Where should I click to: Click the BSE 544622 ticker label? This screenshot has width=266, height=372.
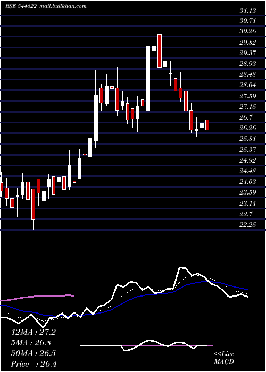click(21, 6)
